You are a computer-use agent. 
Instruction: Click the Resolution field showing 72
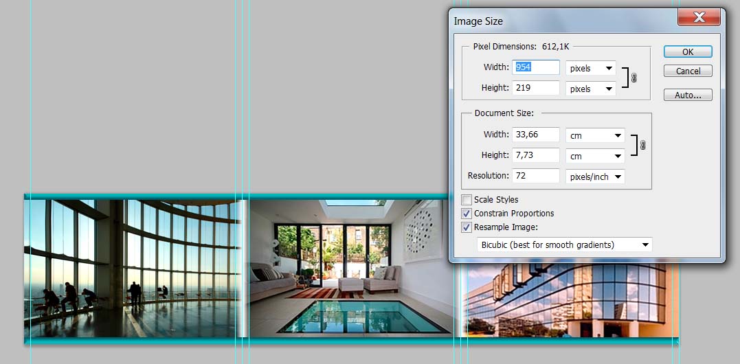(x=536, y=176)
